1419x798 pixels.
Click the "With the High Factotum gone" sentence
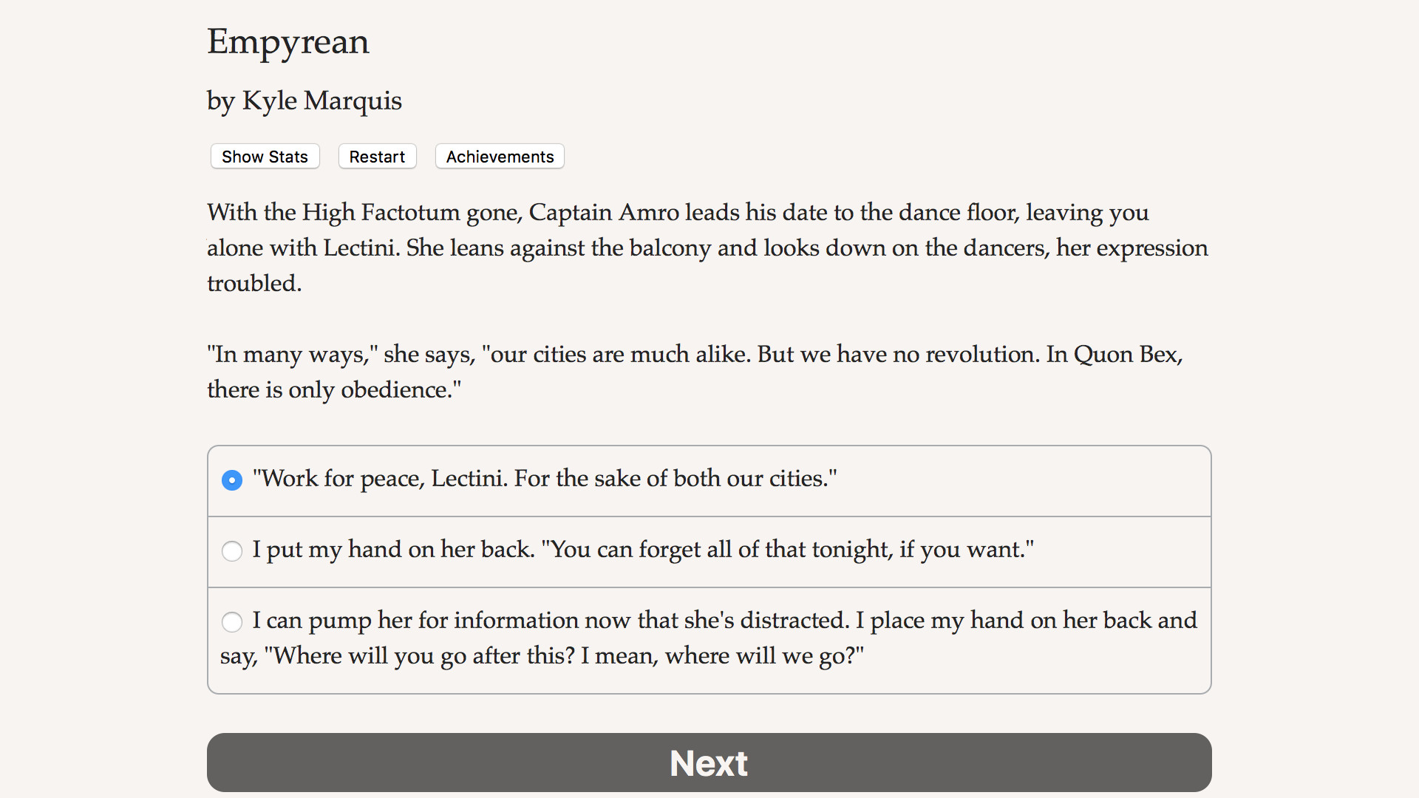364,213
